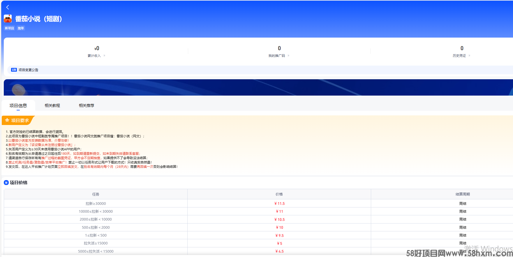
Task: Select the 500≤拉新<2000 cell
Action: tap(96, 227)
